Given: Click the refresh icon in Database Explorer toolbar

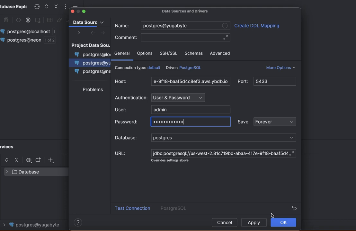Looking at the screenshot, I should (x=18, y=20).
